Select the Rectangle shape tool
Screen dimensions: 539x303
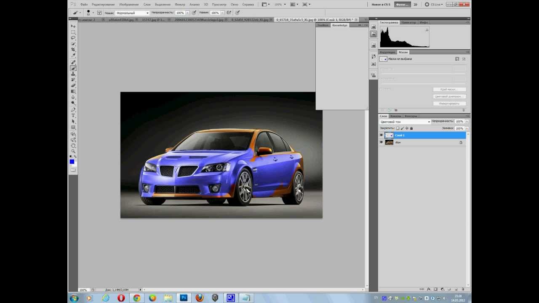point(73,128)
